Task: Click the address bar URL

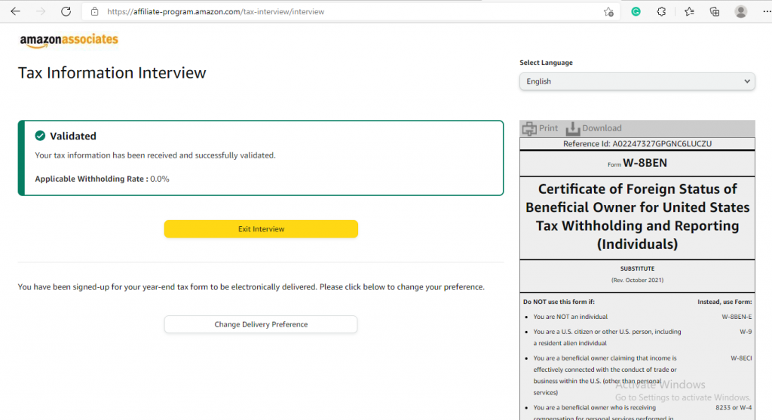Action: (216, 12)
